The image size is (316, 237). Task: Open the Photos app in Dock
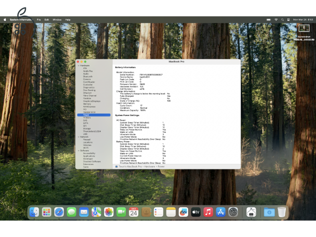(109, 212)
